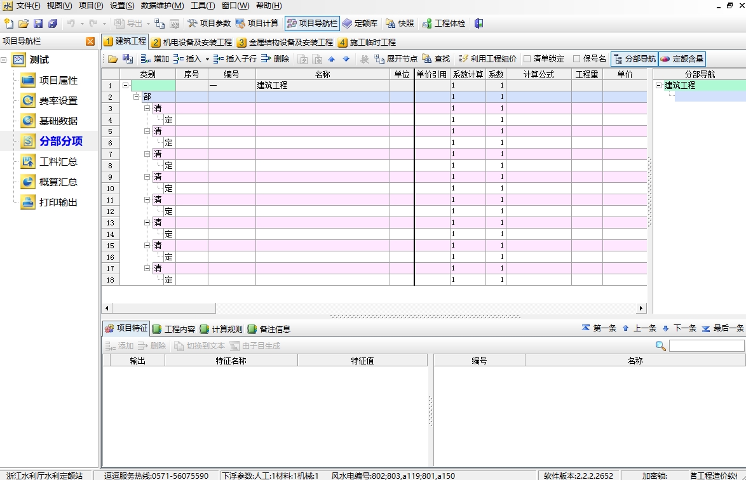This screenshot has width=746, height=480.
Task: Open the 文件(F) menu
Action: (x=28, y=6)
